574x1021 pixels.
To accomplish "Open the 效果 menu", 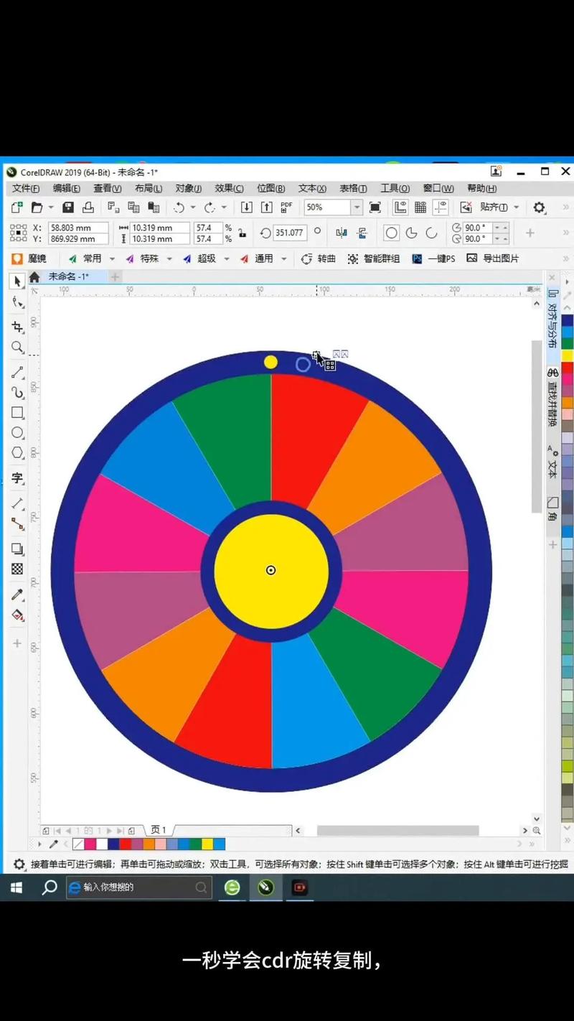I will coord(229,188).
